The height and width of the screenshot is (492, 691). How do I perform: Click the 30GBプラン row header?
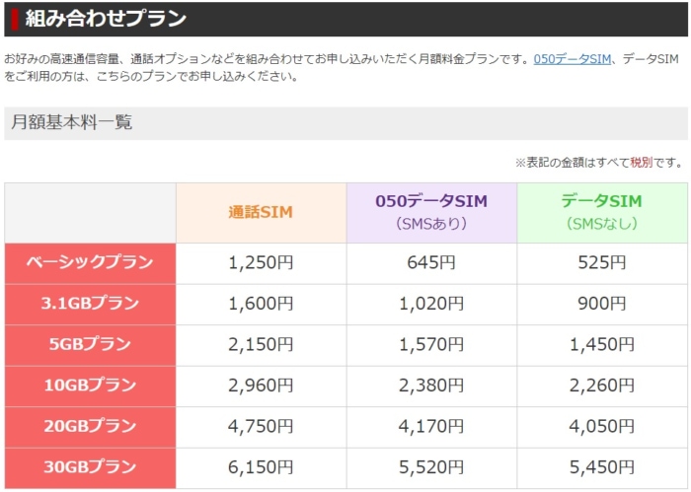pos(91,467)
